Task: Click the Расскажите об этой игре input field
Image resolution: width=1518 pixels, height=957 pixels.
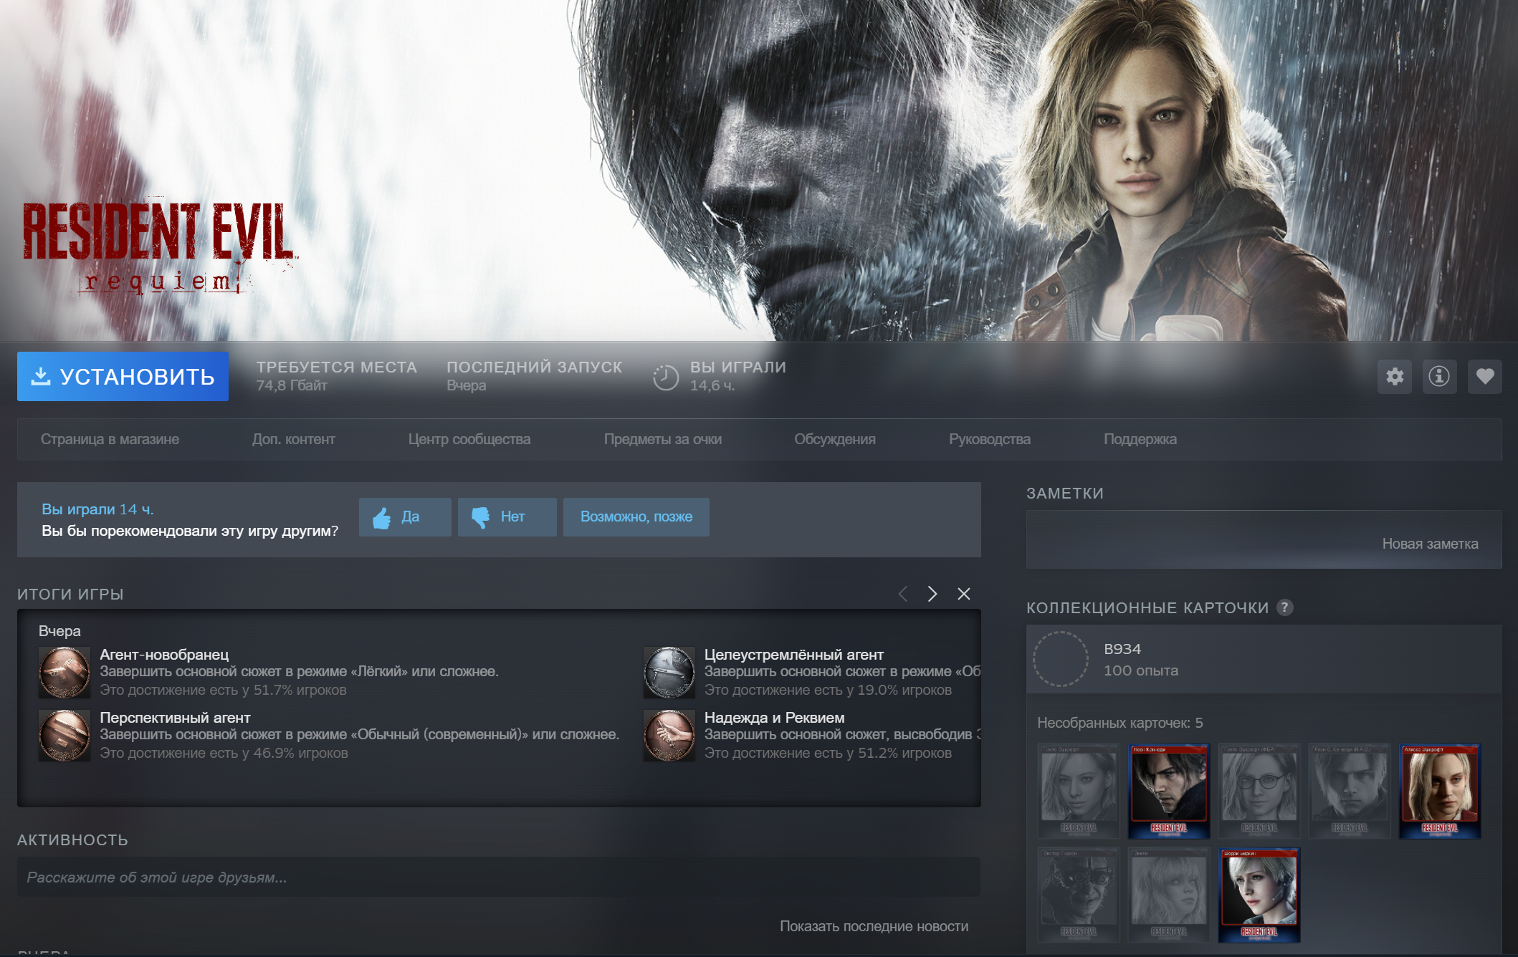Action: pyautogui.click(x=498, y=877)
